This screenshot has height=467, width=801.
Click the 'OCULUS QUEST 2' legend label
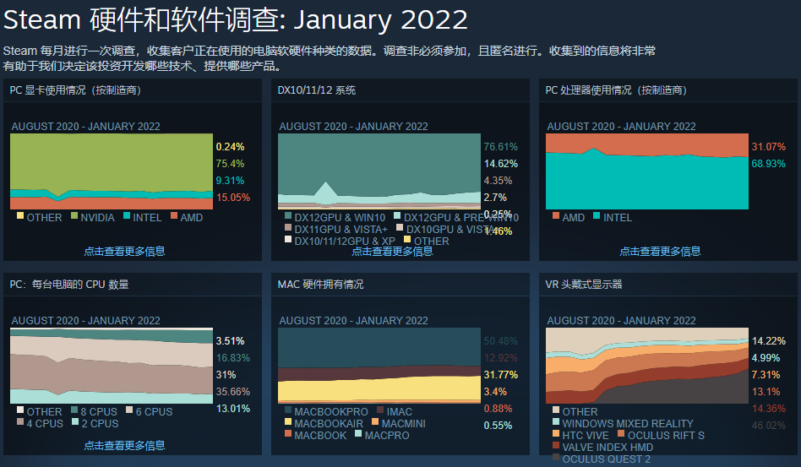(607, 459)
